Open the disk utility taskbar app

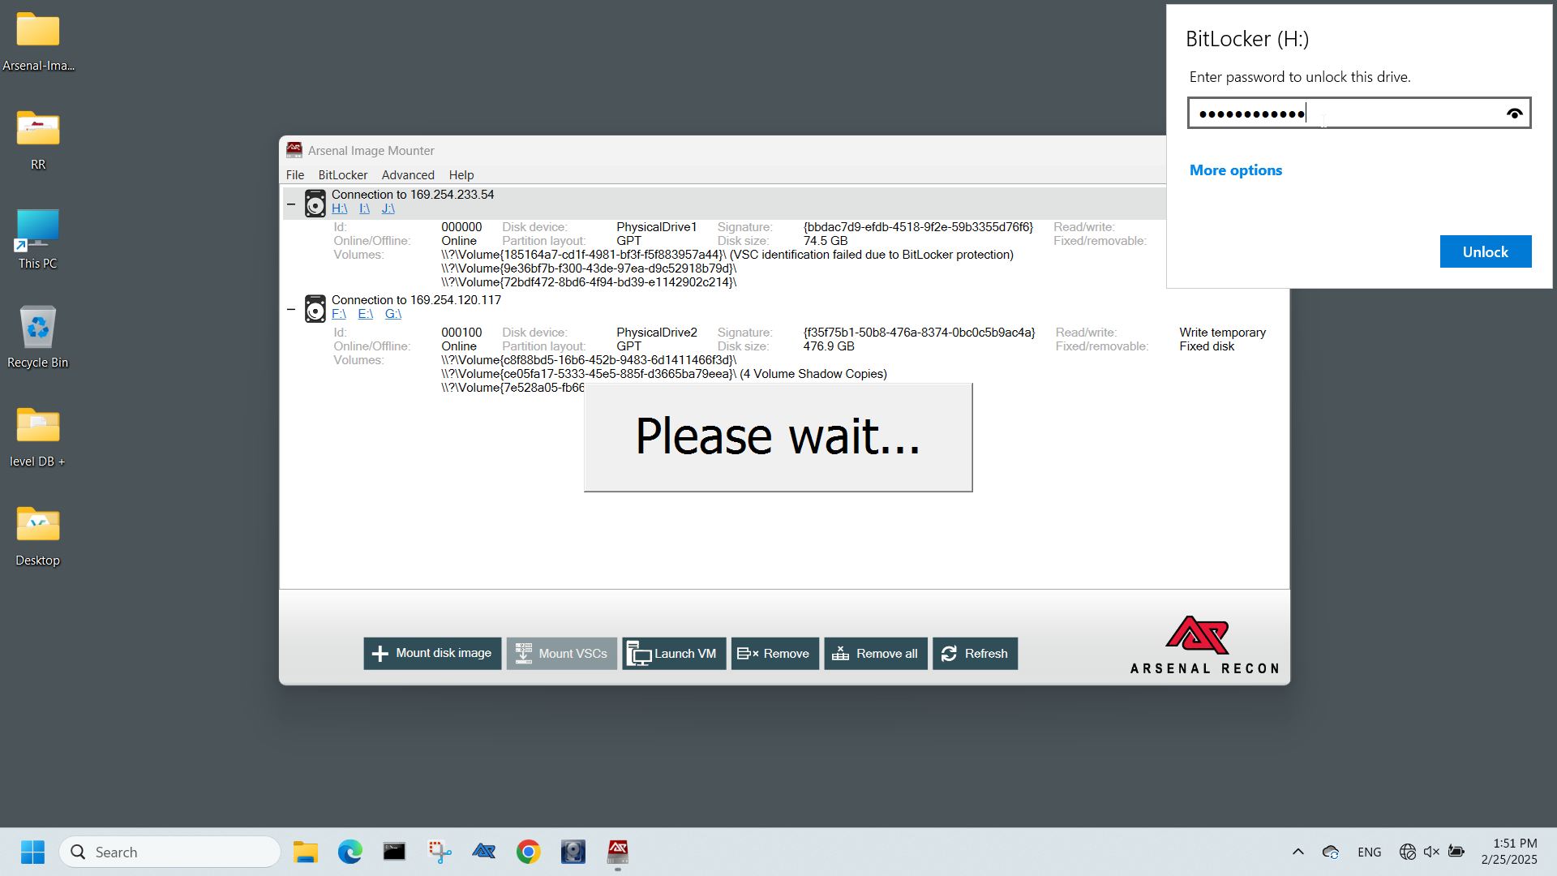pos(573,852)
